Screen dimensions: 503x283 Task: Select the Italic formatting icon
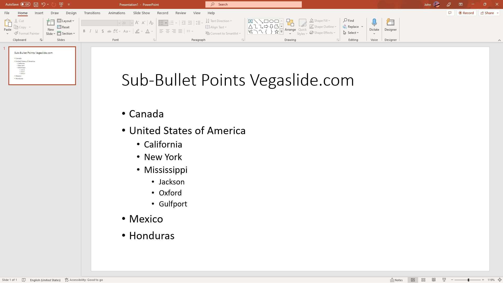pyautogui.click(x=90, y=31)
